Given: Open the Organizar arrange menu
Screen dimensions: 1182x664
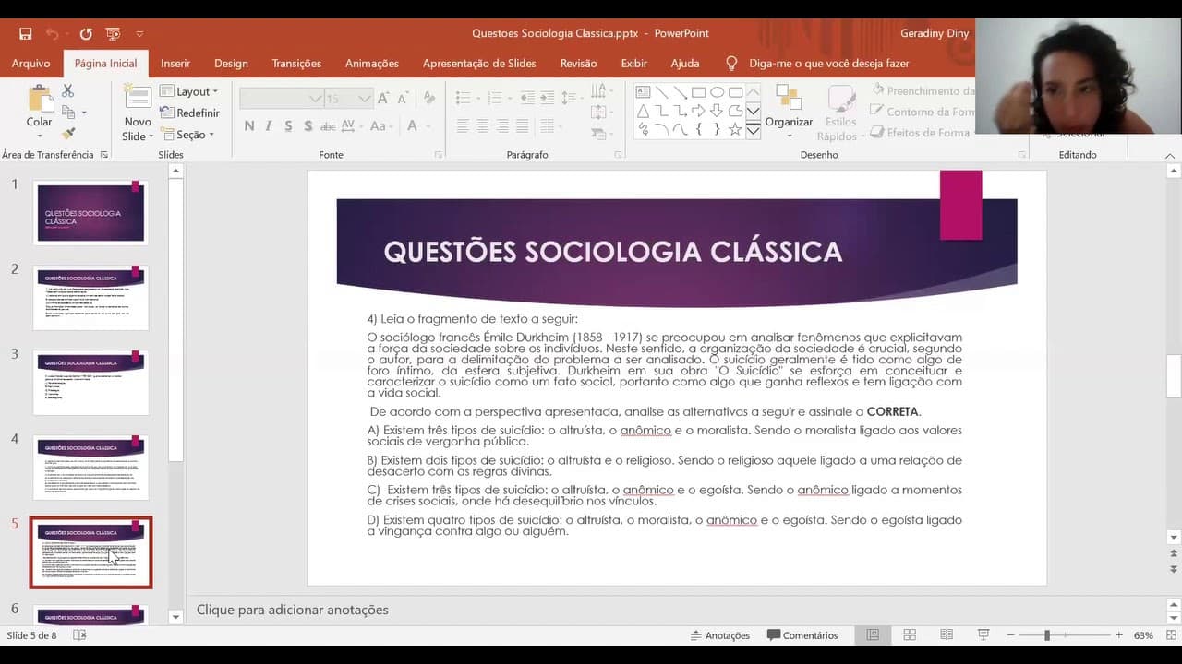Looking at the screenshot, I should point(789,111).
